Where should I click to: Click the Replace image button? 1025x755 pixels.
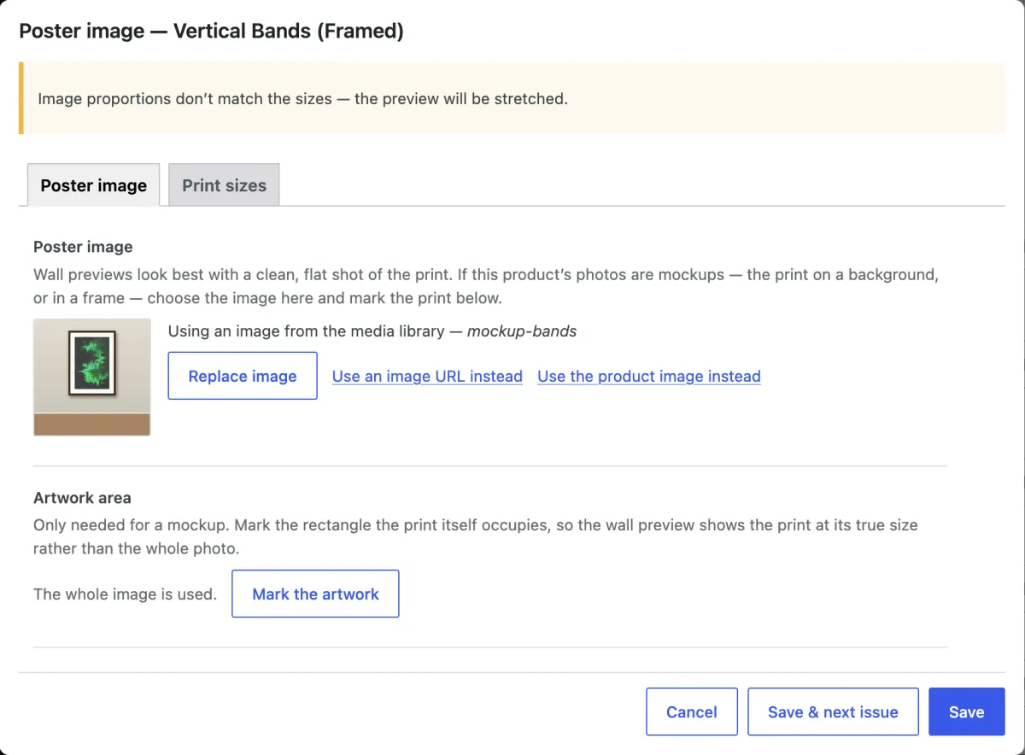(243, 376)
